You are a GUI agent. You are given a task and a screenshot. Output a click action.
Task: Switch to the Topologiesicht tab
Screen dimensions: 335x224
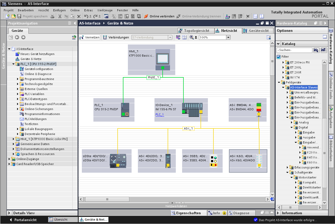[194, 31]
